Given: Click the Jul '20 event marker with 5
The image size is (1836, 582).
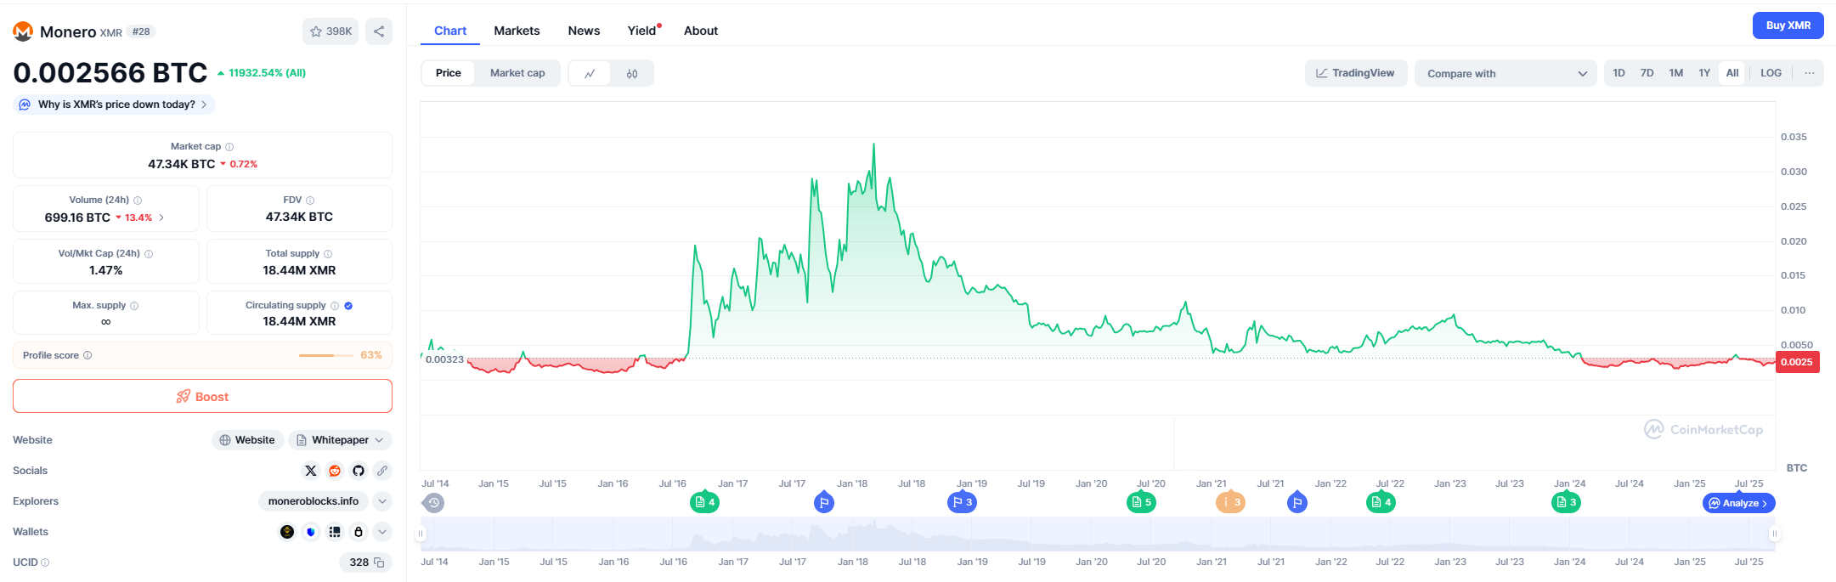Looking at the screenshot, I should [x=1140, y=503].
